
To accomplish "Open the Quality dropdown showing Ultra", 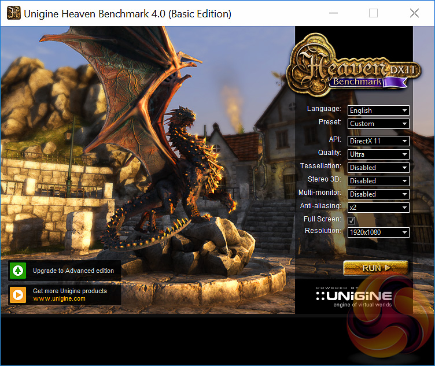I will [x=378, y=154].
